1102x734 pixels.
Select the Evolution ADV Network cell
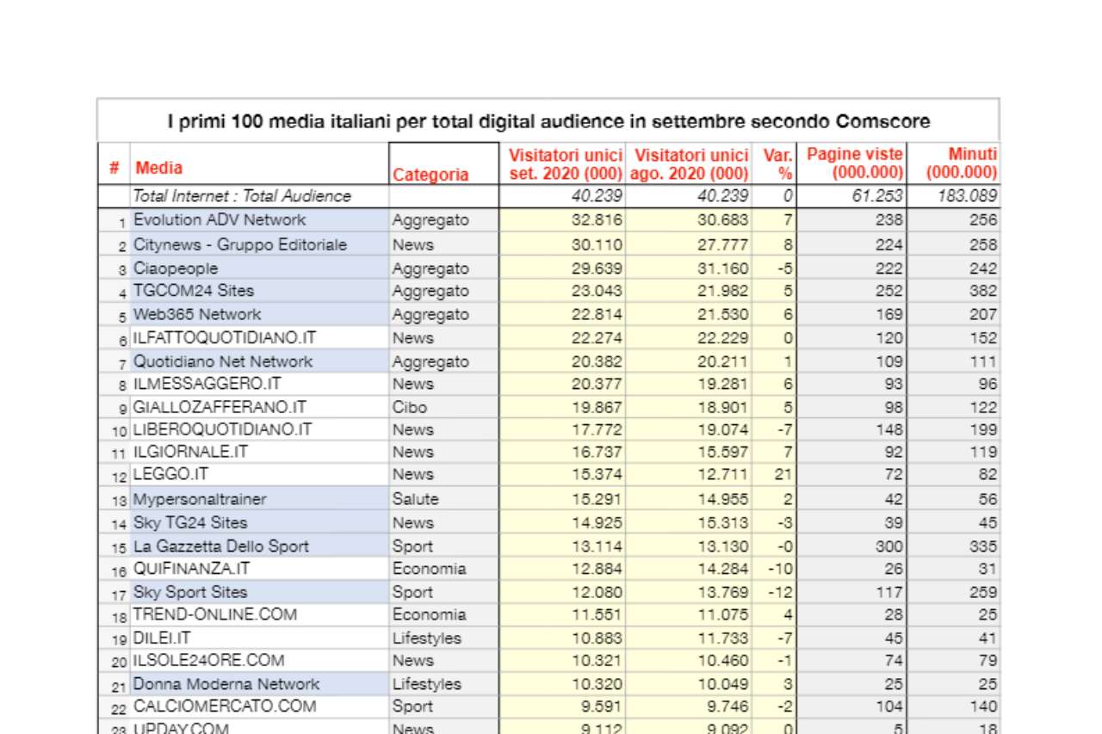point(220,219)
